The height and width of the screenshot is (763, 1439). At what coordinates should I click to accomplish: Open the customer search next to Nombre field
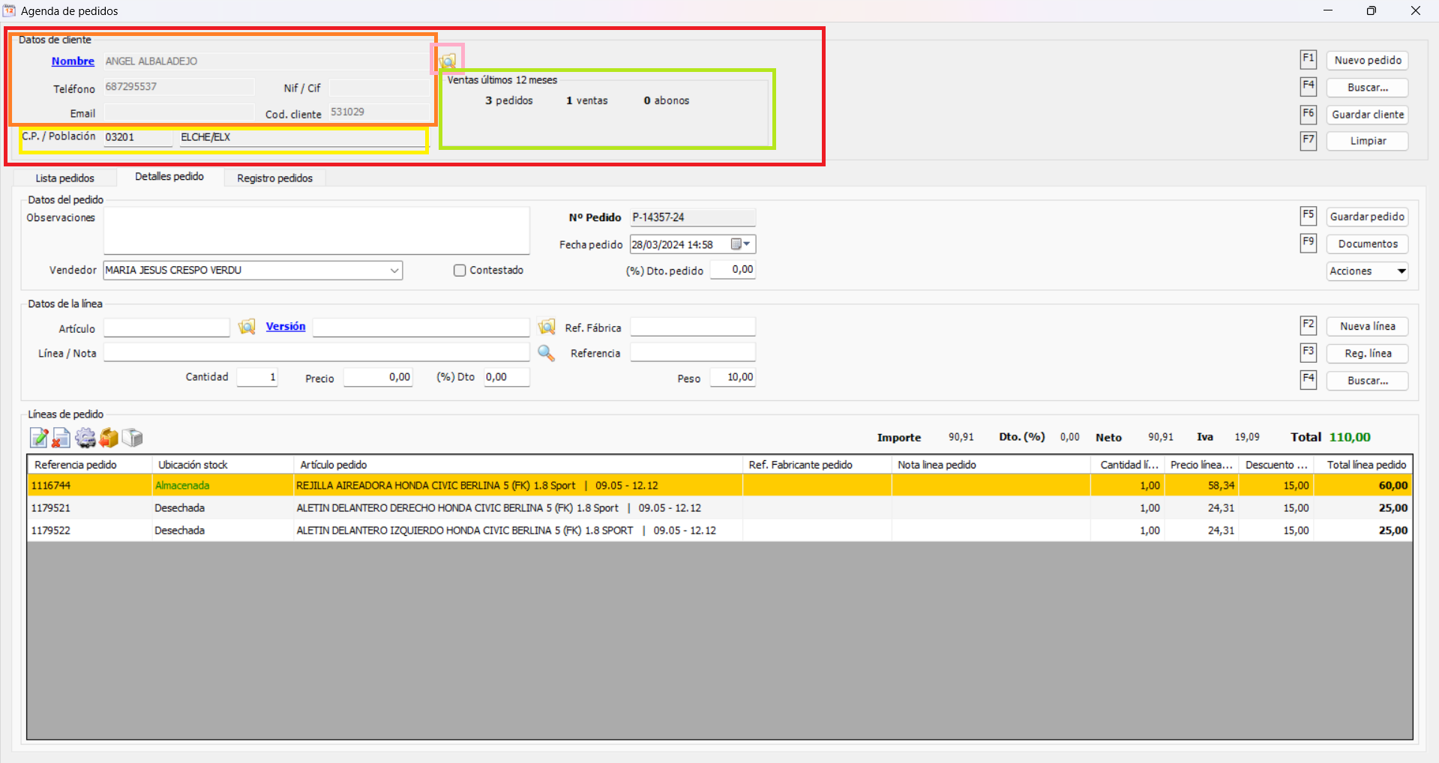(x=447, y=60)
